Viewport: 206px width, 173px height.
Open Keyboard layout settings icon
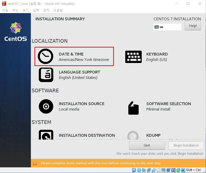(x=133, y=57)
